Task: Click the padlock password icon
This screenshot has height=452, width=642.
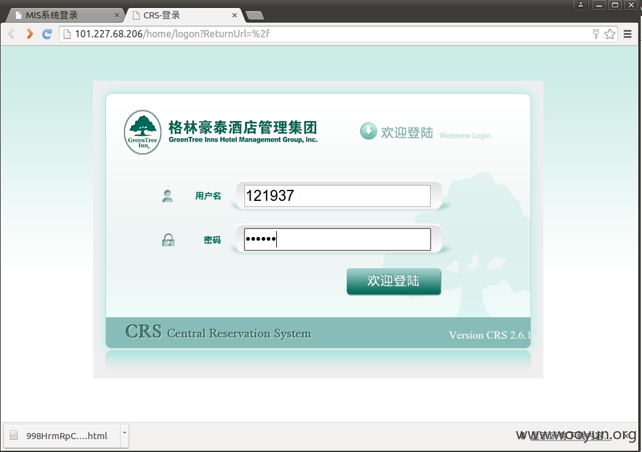Action: (x=168, y=240)
